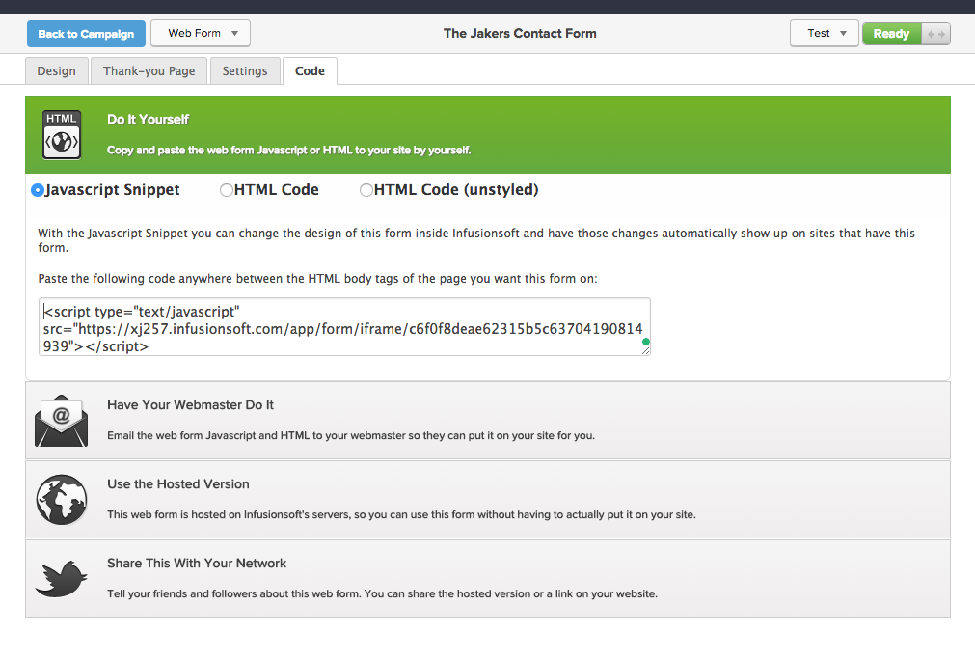Click the arrows toggle beside the Ready button
Viewport: 975px width, 662px height.
[x=935, y=34]
